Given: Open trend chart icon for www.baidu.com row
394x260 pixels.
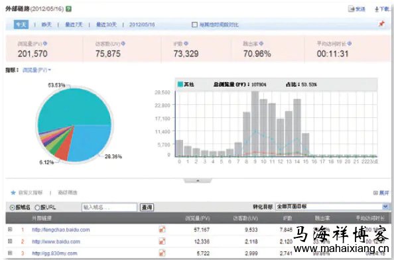Looking at the screenshot, I should (162, 241).
